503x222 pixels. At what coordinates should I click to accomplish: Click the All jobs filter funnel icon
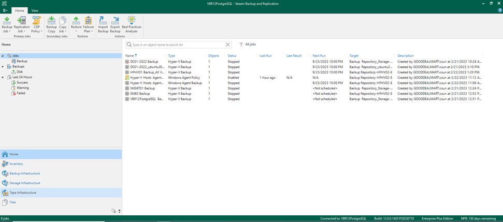[x=241, y=45]
